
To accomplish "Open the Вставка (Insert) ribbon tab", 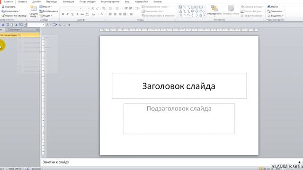I will (23, 2).
